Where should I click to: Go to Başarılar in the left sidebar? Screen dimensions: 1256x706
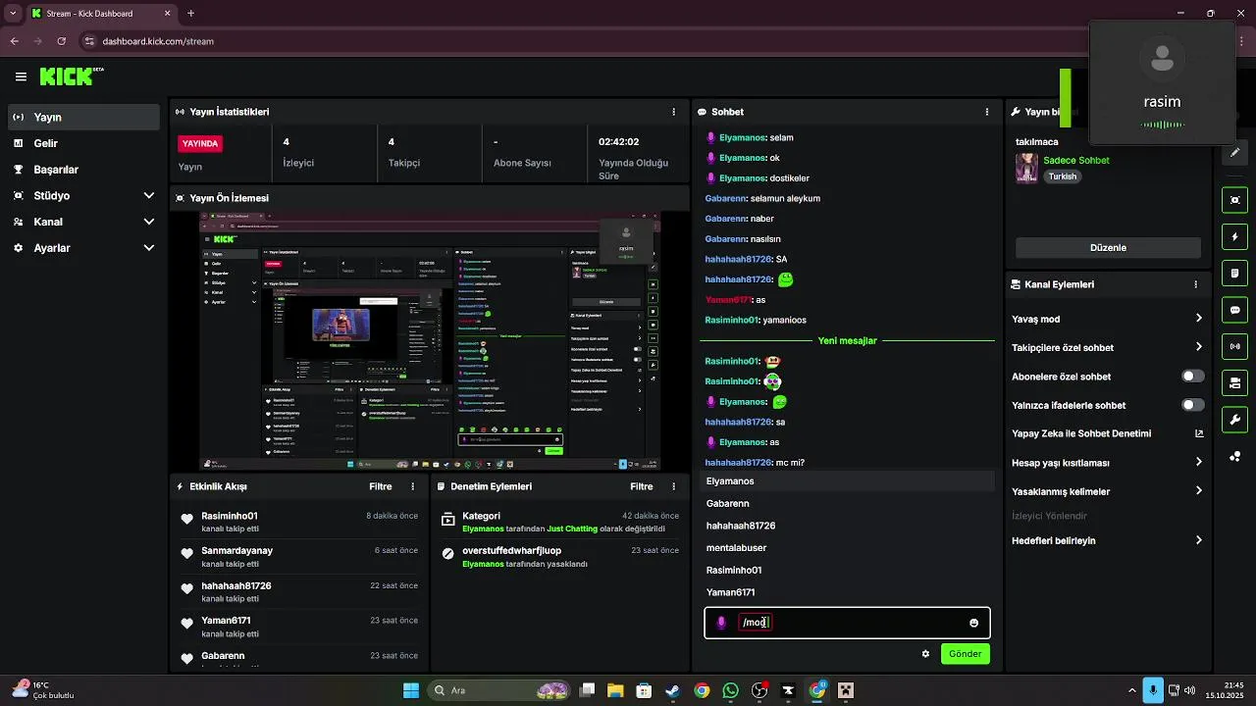[83, 170]
